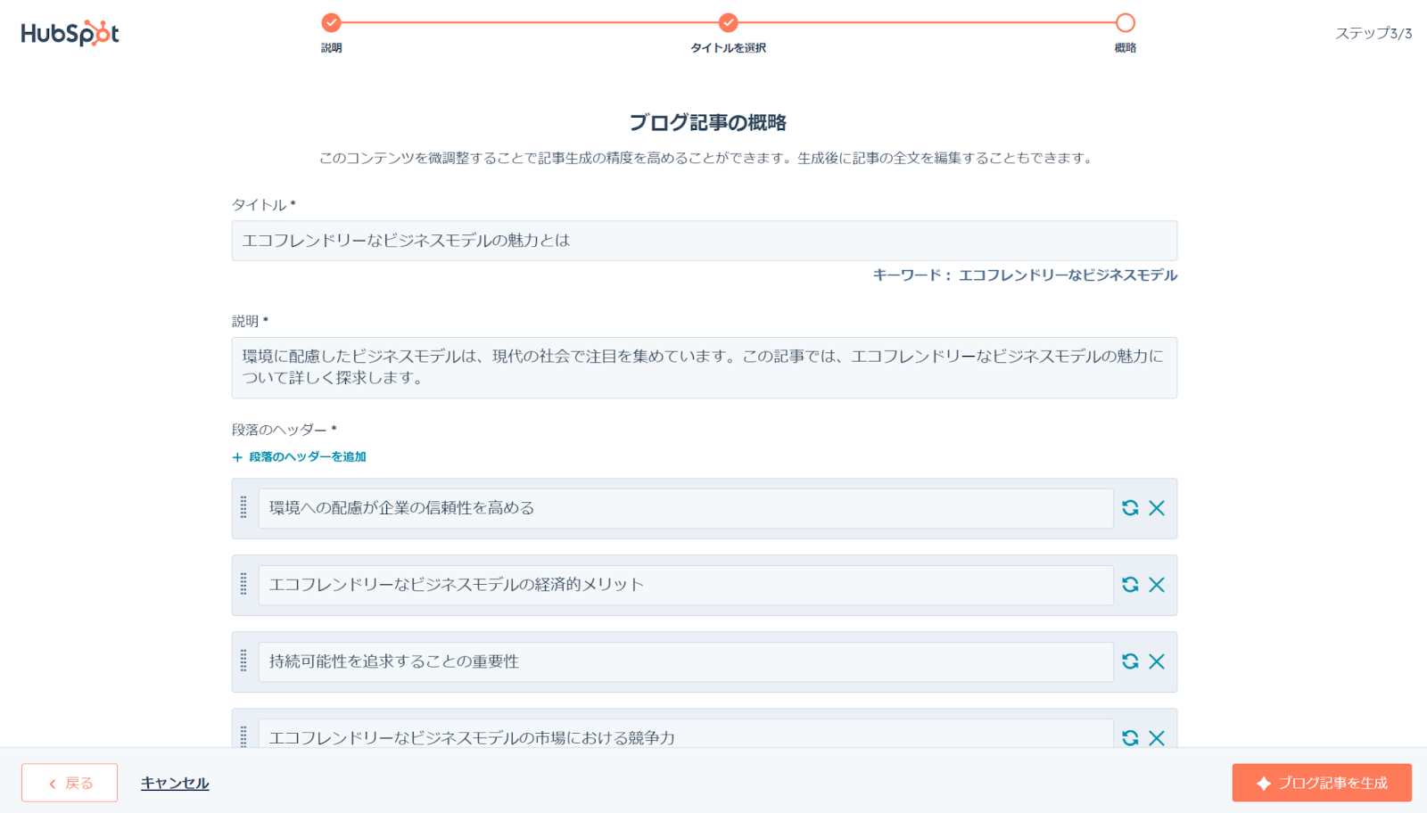Select the 概略 step circle
The height and width of the screenshot is (813, 1427).
point(1126,22)
